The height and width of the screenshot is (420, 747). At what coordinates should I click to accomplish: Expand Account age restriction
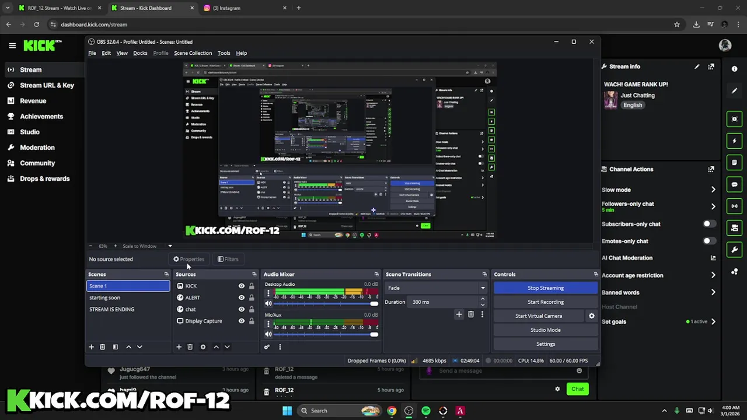pos(713,275)
